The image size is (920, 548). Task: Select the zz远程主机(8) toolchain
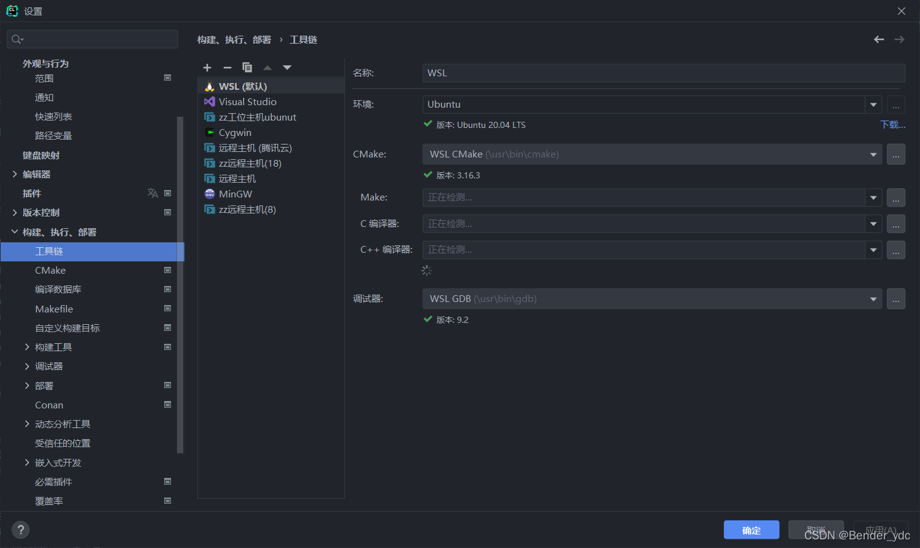pos(271,209)
